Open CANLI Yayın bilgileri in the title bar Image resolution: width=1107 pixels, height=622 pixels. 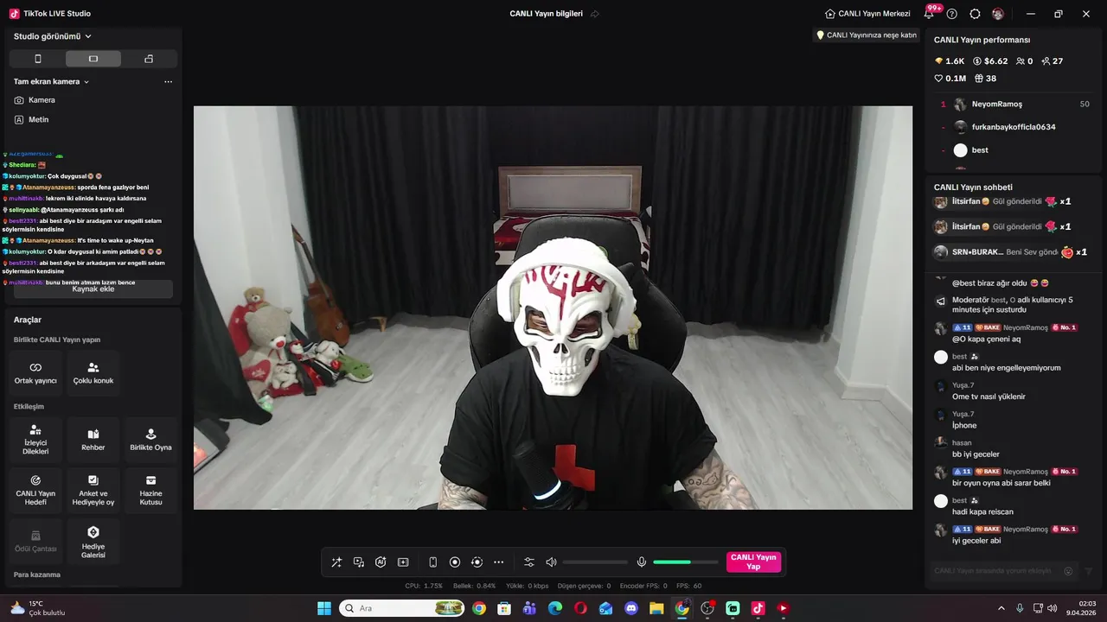(x=546, y=14)
